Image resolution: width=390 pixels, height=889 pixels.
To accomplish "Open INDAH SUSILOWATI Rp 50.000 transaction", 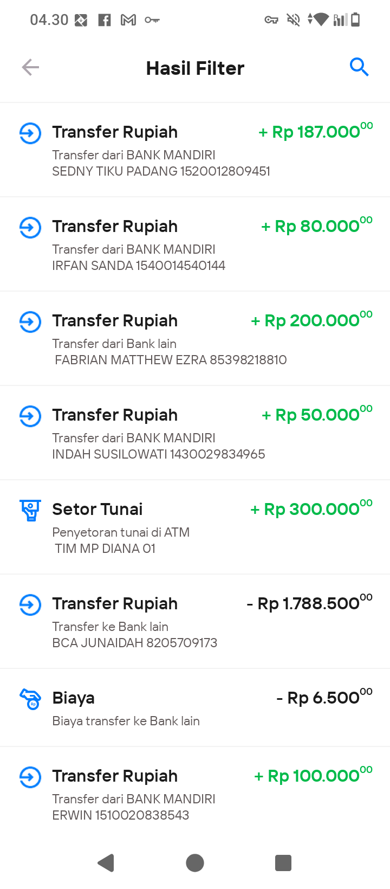I will (195, 433).
